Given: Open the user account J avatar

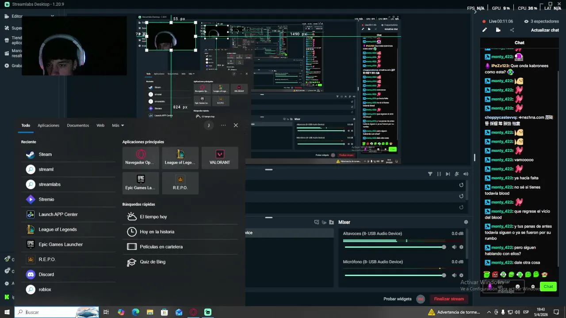Looking at the screenshot, I should tap(208, 125).
